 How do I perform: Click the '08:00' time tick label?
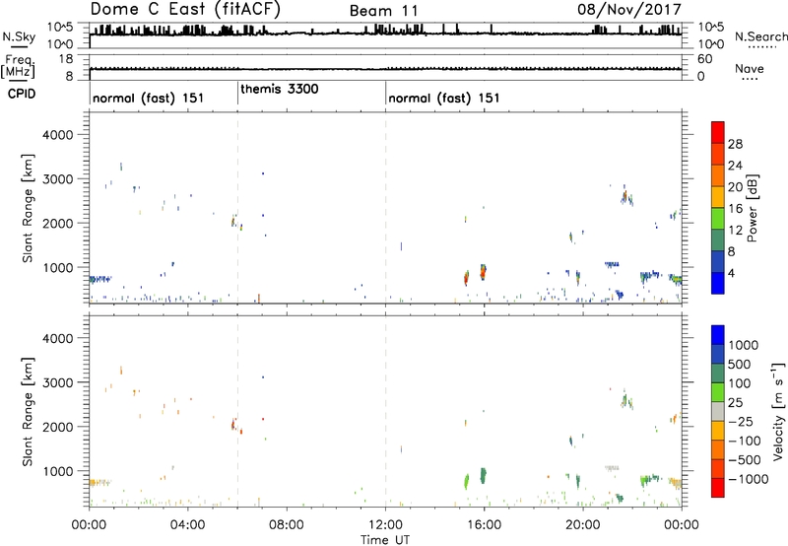point(287,525)
